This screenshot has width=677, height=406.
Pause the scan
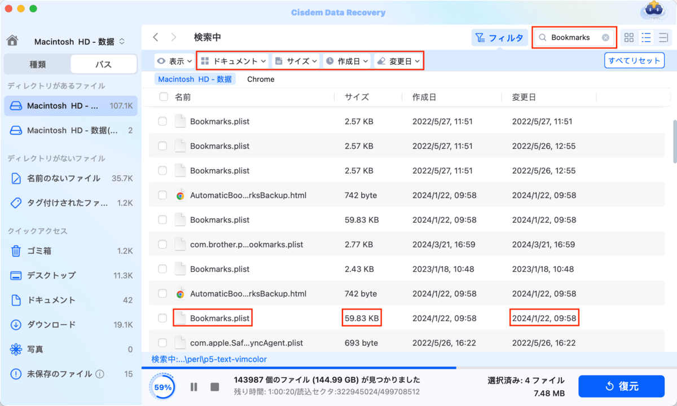(x=194, y=387)
